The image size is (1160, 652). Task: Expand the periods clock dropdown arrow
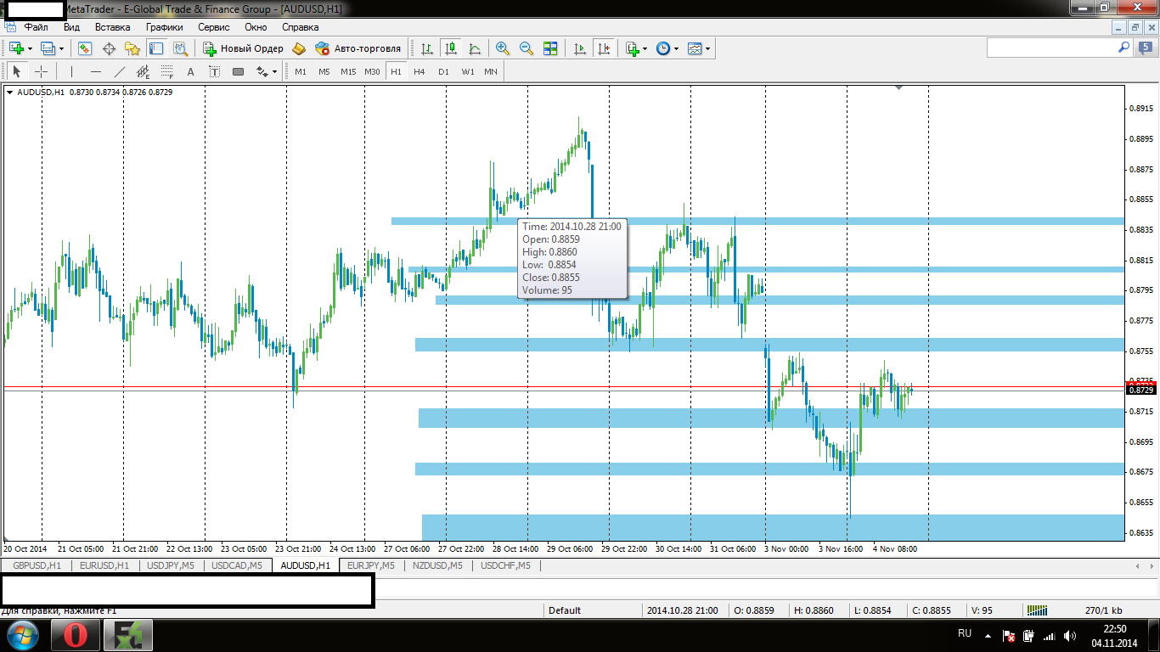[677, 48]
